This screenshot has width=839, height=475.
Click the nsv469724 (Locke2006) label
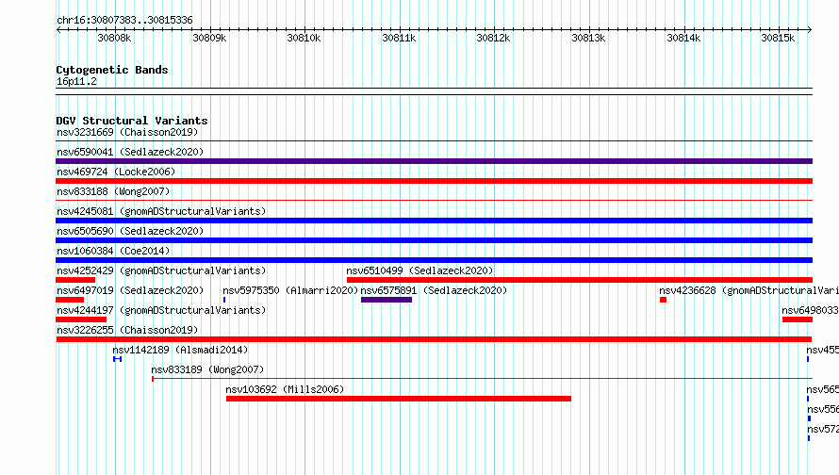click(116, 172)
